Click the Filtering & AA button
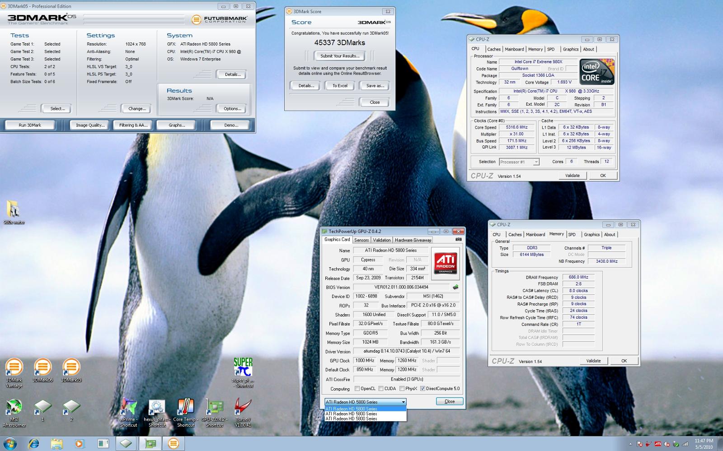 [133, 125]
